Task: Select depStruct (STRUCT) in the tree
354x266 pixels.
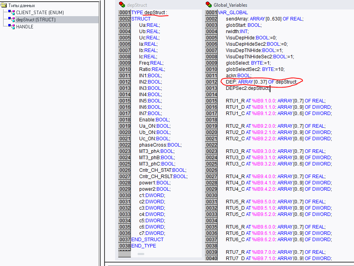Action: (x=35, y=20)
